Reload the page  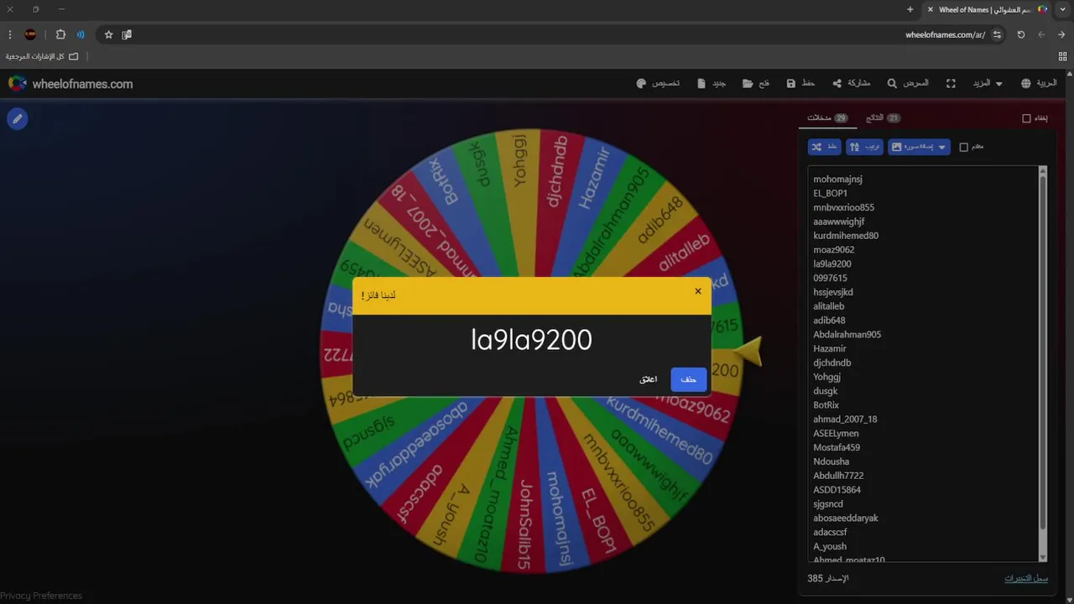coord(1020,34)
